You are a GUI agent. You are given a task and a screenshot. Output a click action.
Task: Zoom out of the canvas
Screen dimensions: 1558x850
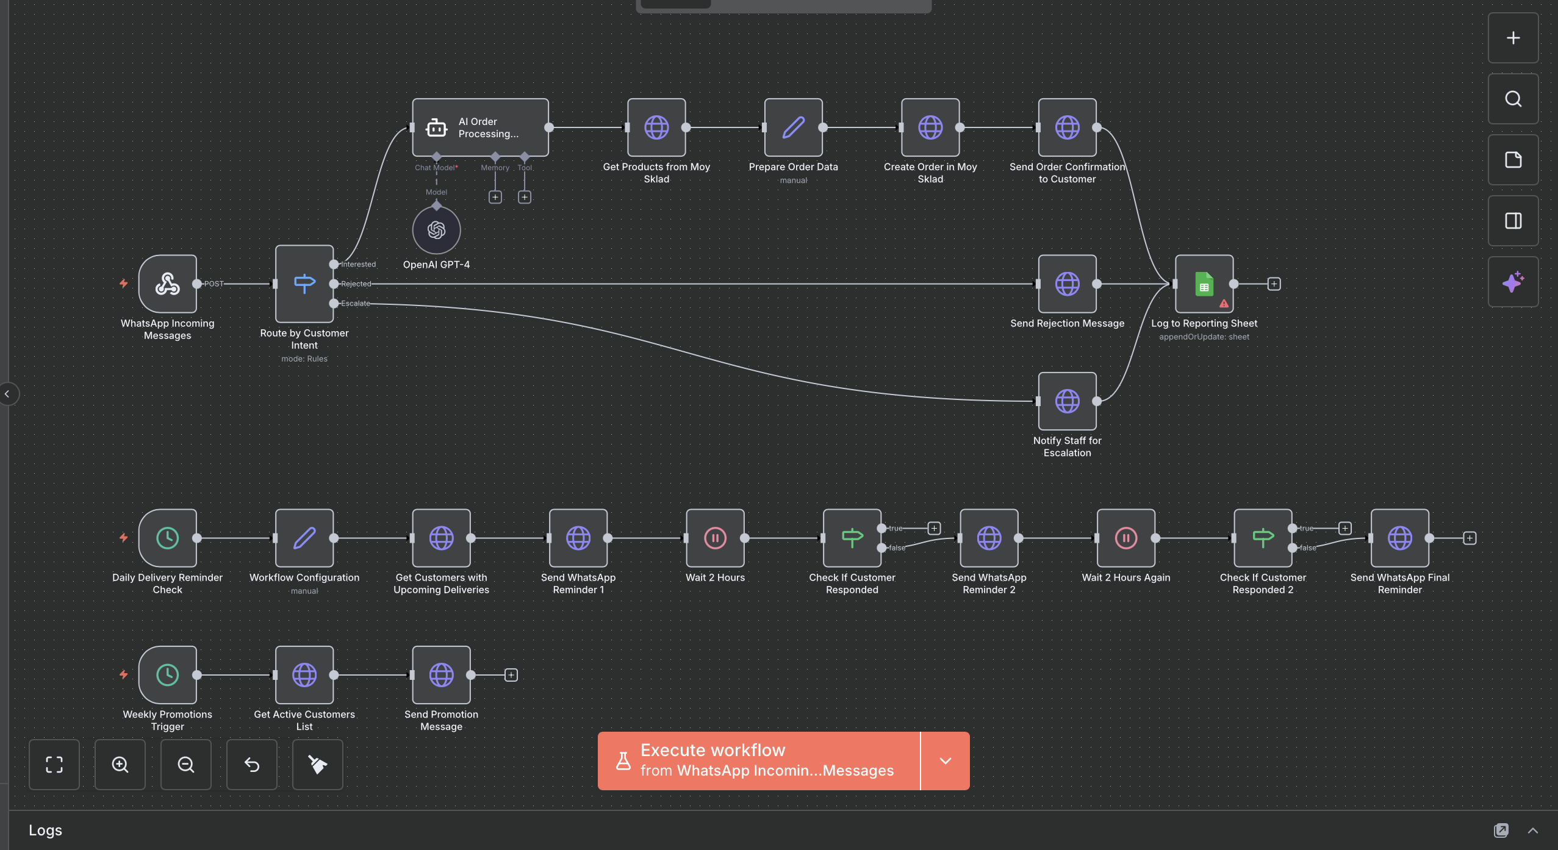pyautogui.click(x=186, y=765)
